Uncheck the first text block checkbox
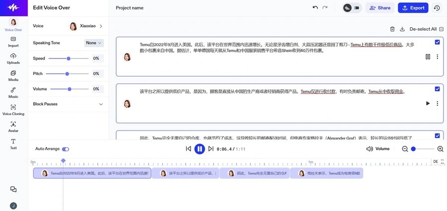 437,42
